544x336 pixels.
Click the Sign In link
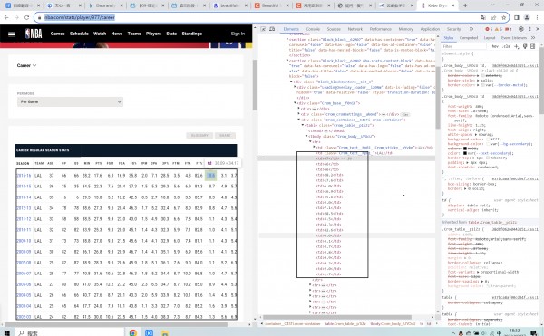coord(238,34)
